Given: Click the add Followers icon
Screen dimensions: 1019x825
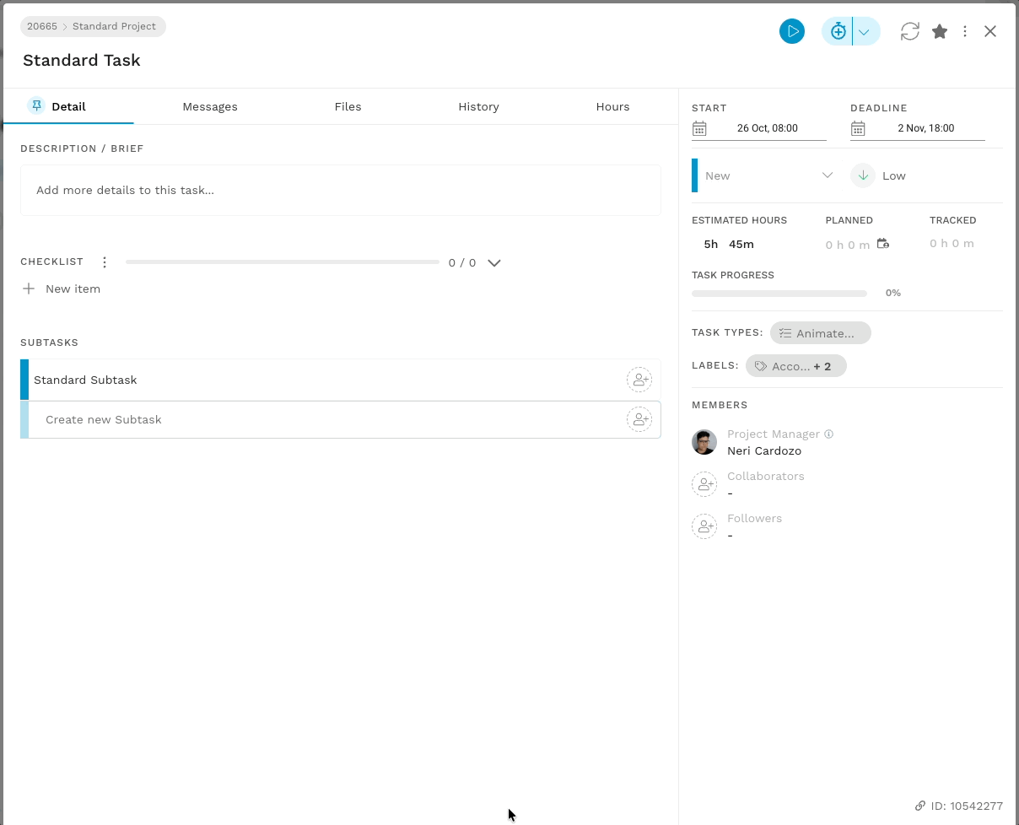Looking at the screenshot, I should pyautogui.click(x=704, y=526).
